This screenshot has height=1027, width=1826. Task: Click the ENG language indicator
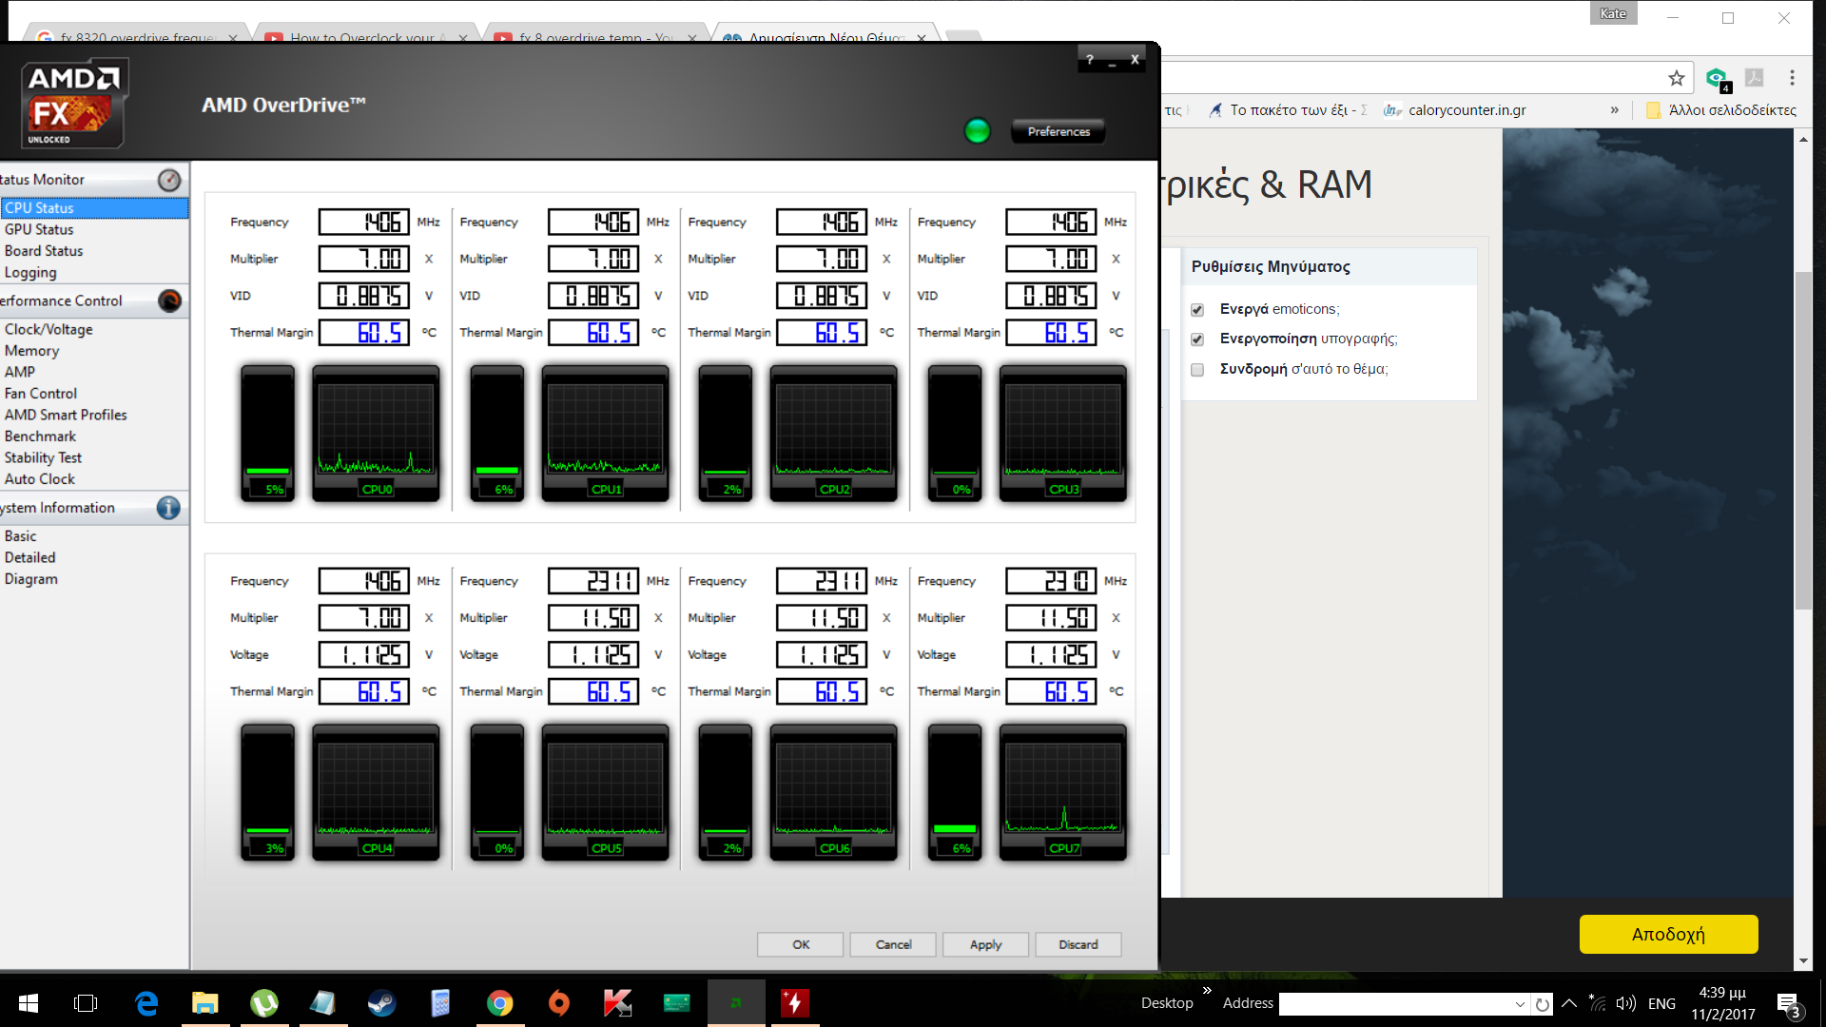point(1661,1003)
